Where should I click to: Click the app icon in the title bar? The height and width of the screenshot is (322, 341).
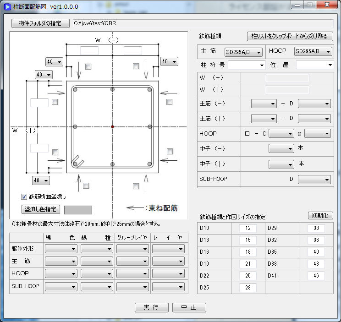coord(7,6)
